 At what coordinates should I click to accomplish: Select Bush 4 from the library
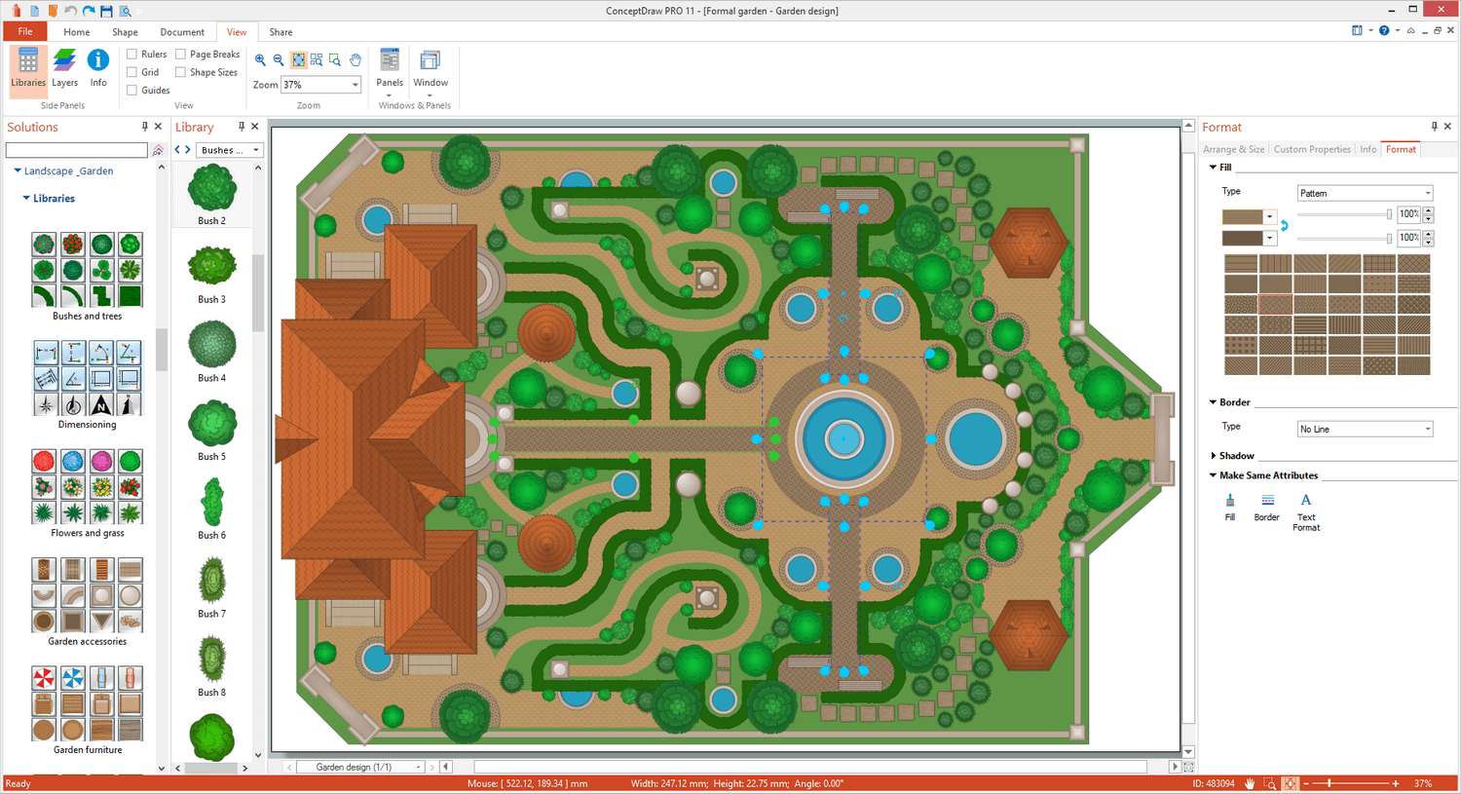pos(211,345)
